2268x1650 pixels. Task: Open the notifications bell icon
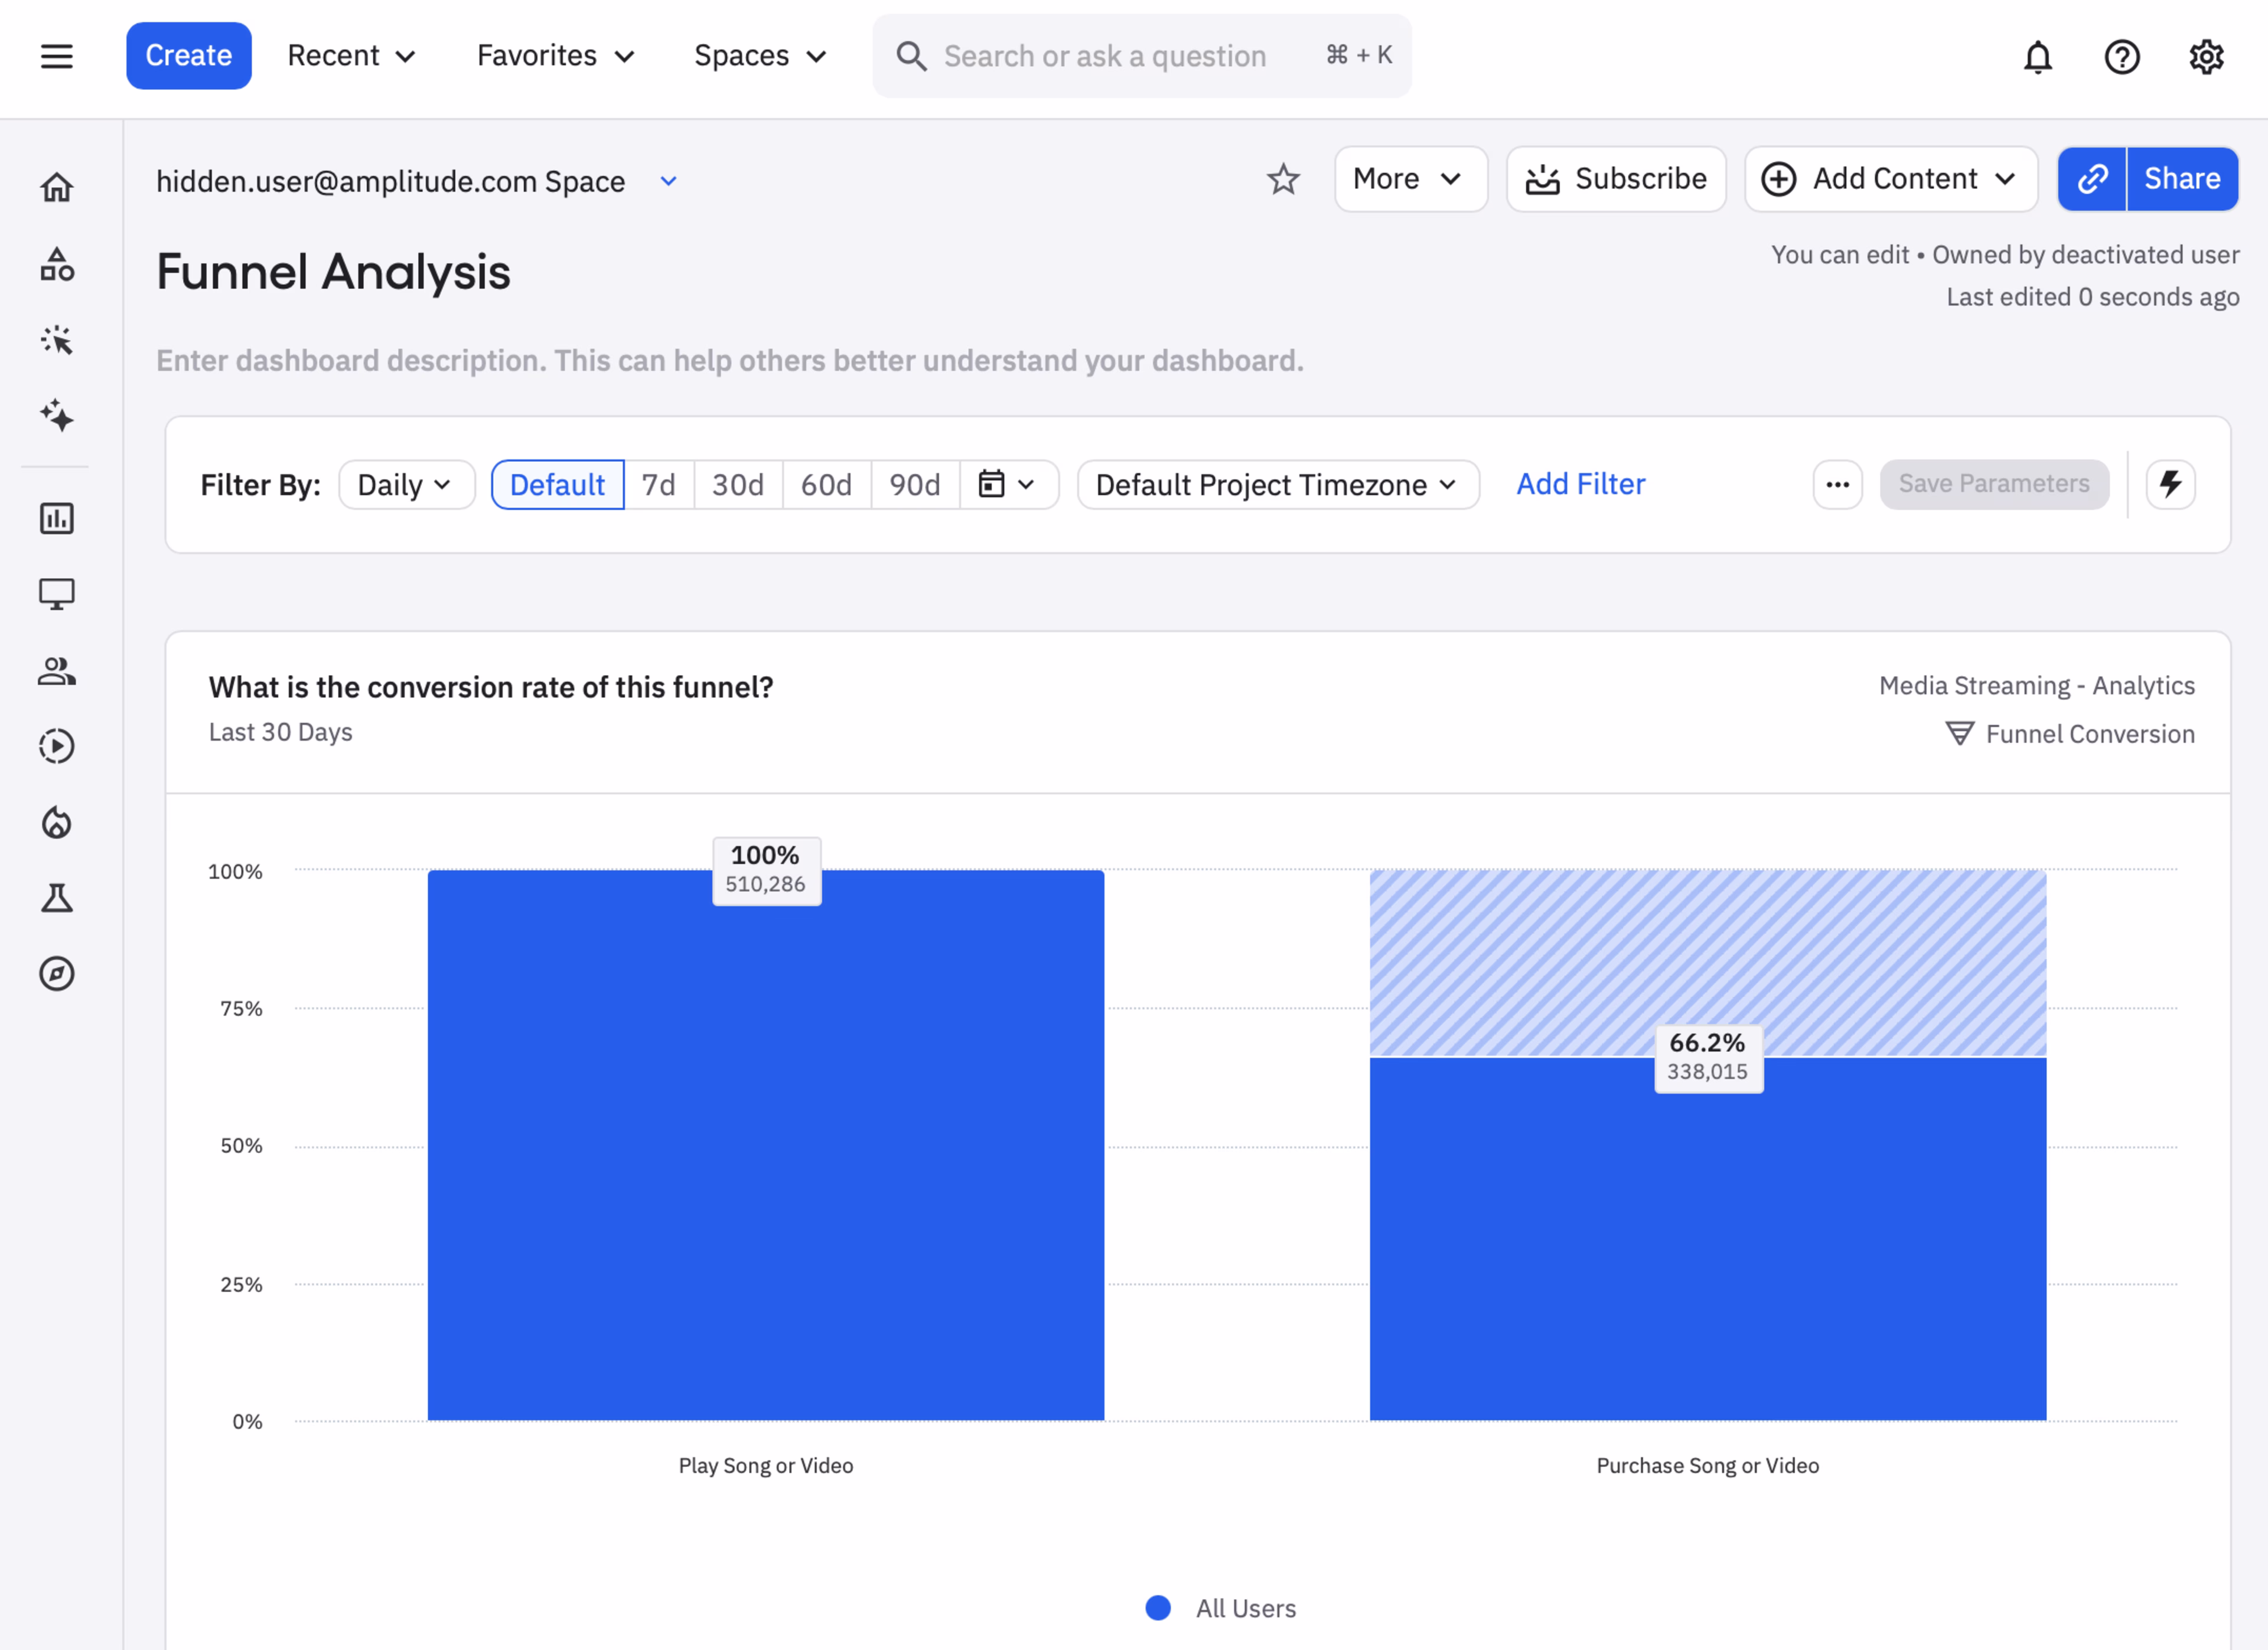(x=2038, y=57)
